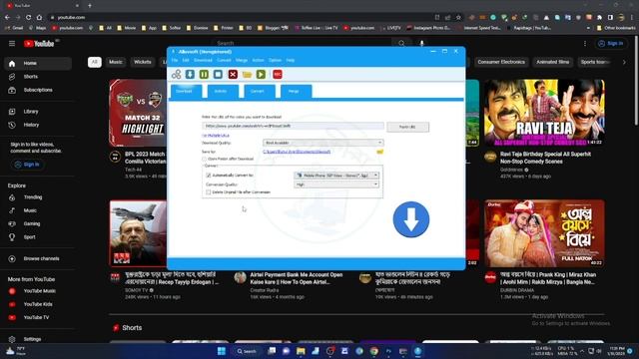Image resolution: width=639 pixels, height=359 pixels.
Task: Click the blue stop toolbar icon
Action: pyautogui.click(x=218, y=75)
